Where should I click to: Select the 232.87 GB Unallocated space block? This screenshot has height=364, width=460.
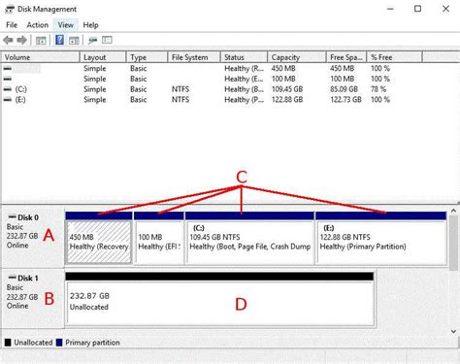(219, 299)
